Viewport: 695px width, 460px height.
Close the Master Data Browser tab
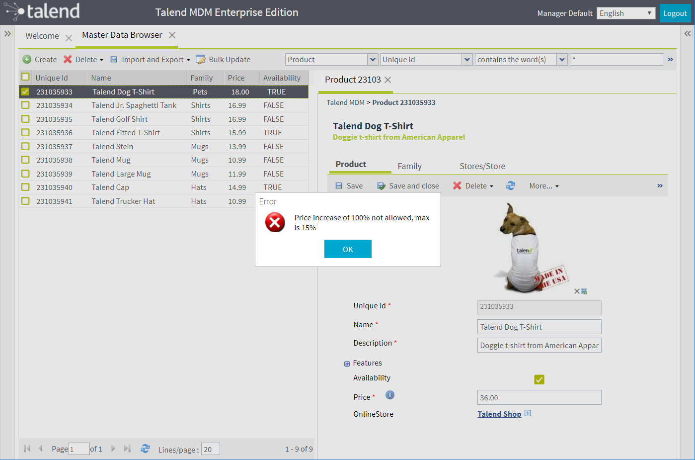[172, 35]
